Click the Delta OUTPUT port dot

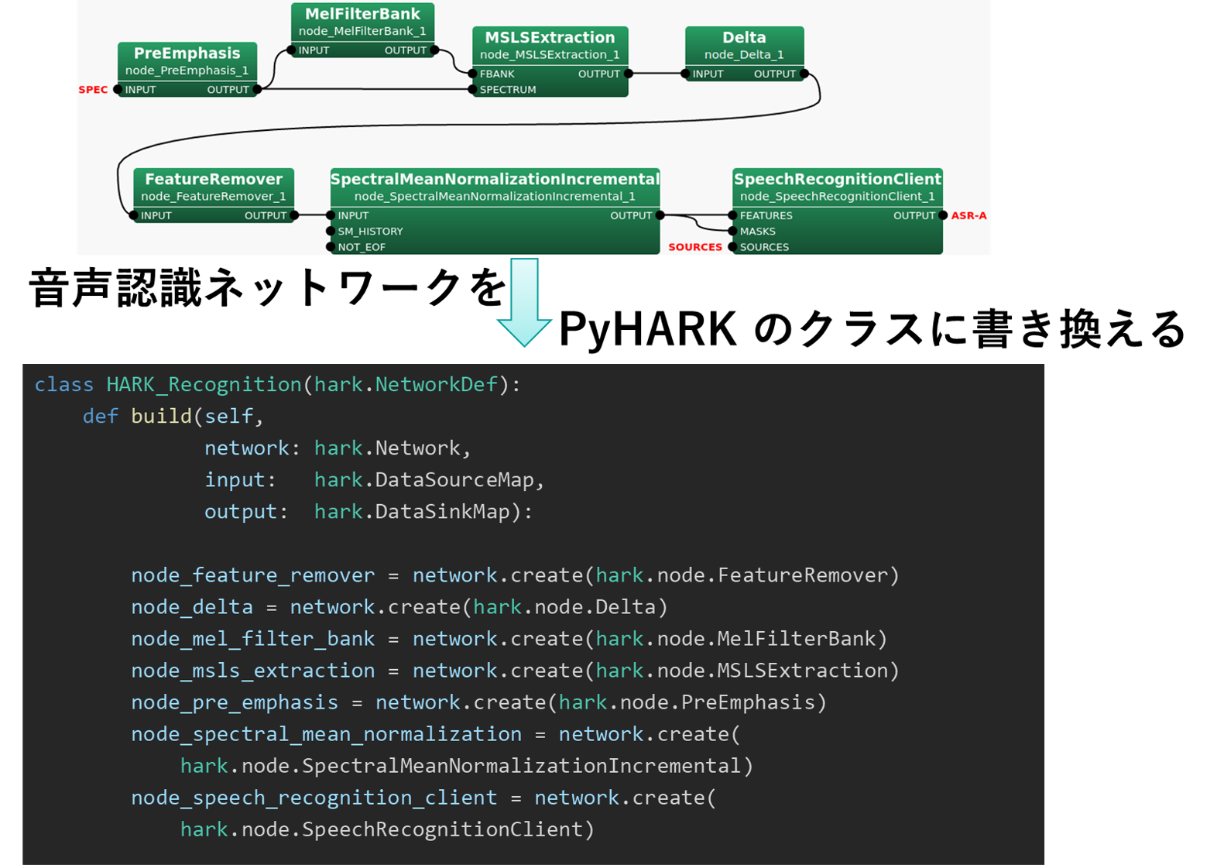coord(804,74)
